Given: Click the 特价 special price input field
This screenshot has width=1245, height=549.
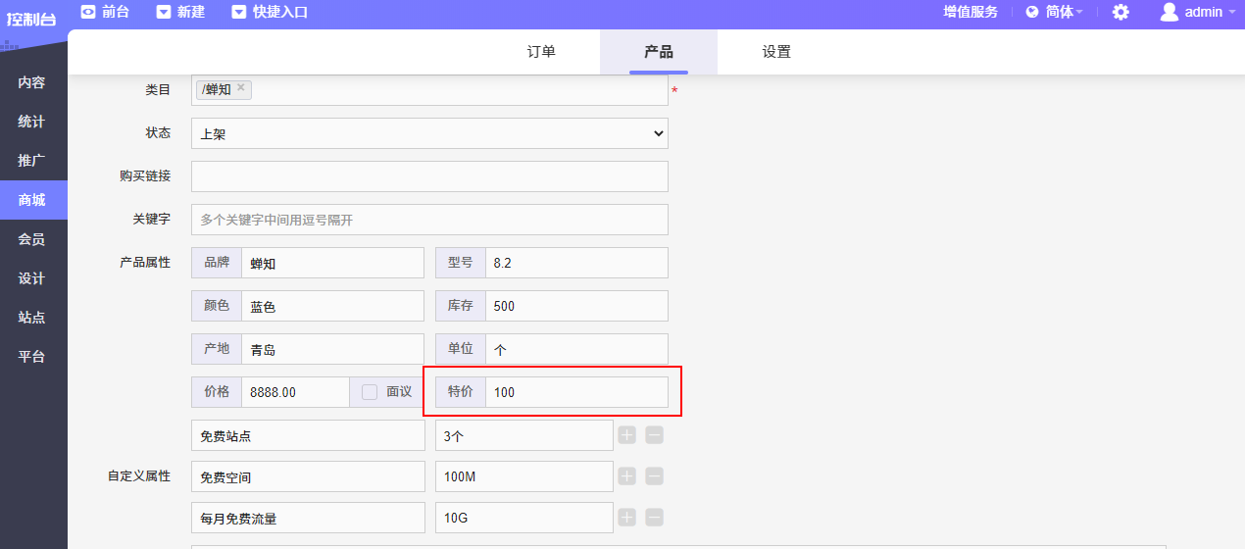Looking at the screenshot, I should tap(576, 392).
